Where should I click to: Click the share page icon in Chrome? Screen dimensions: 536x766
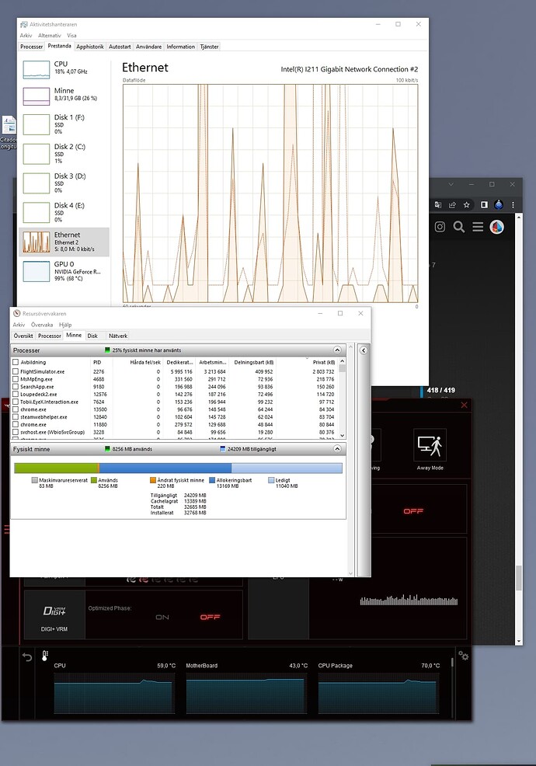[x=452, y=204]
